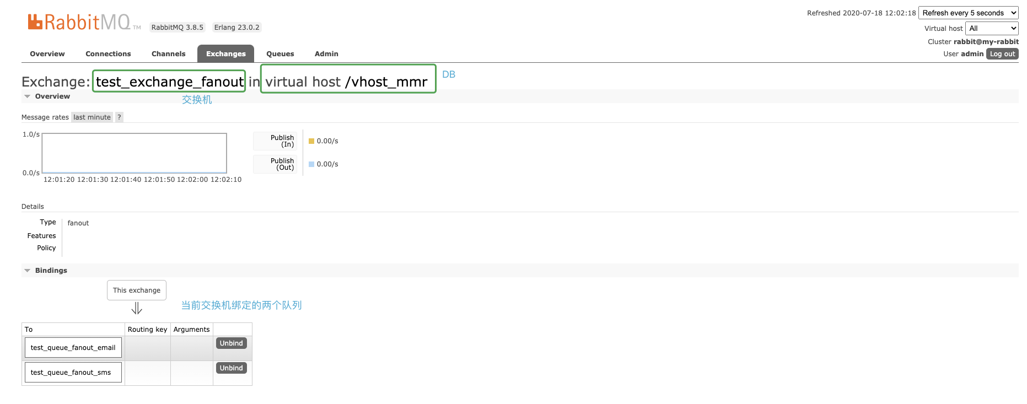Open the Refresh every 5 seconds dropdown
The width and height of the screenshot is (1027, 404).
pos(969,13)
